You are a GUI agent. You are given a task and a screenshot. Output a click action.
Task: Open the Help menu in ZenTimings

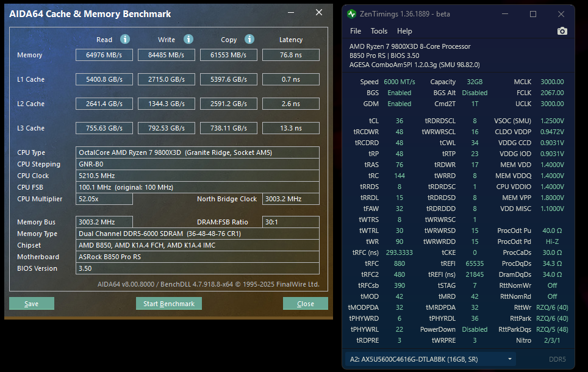tap(404, 31)
